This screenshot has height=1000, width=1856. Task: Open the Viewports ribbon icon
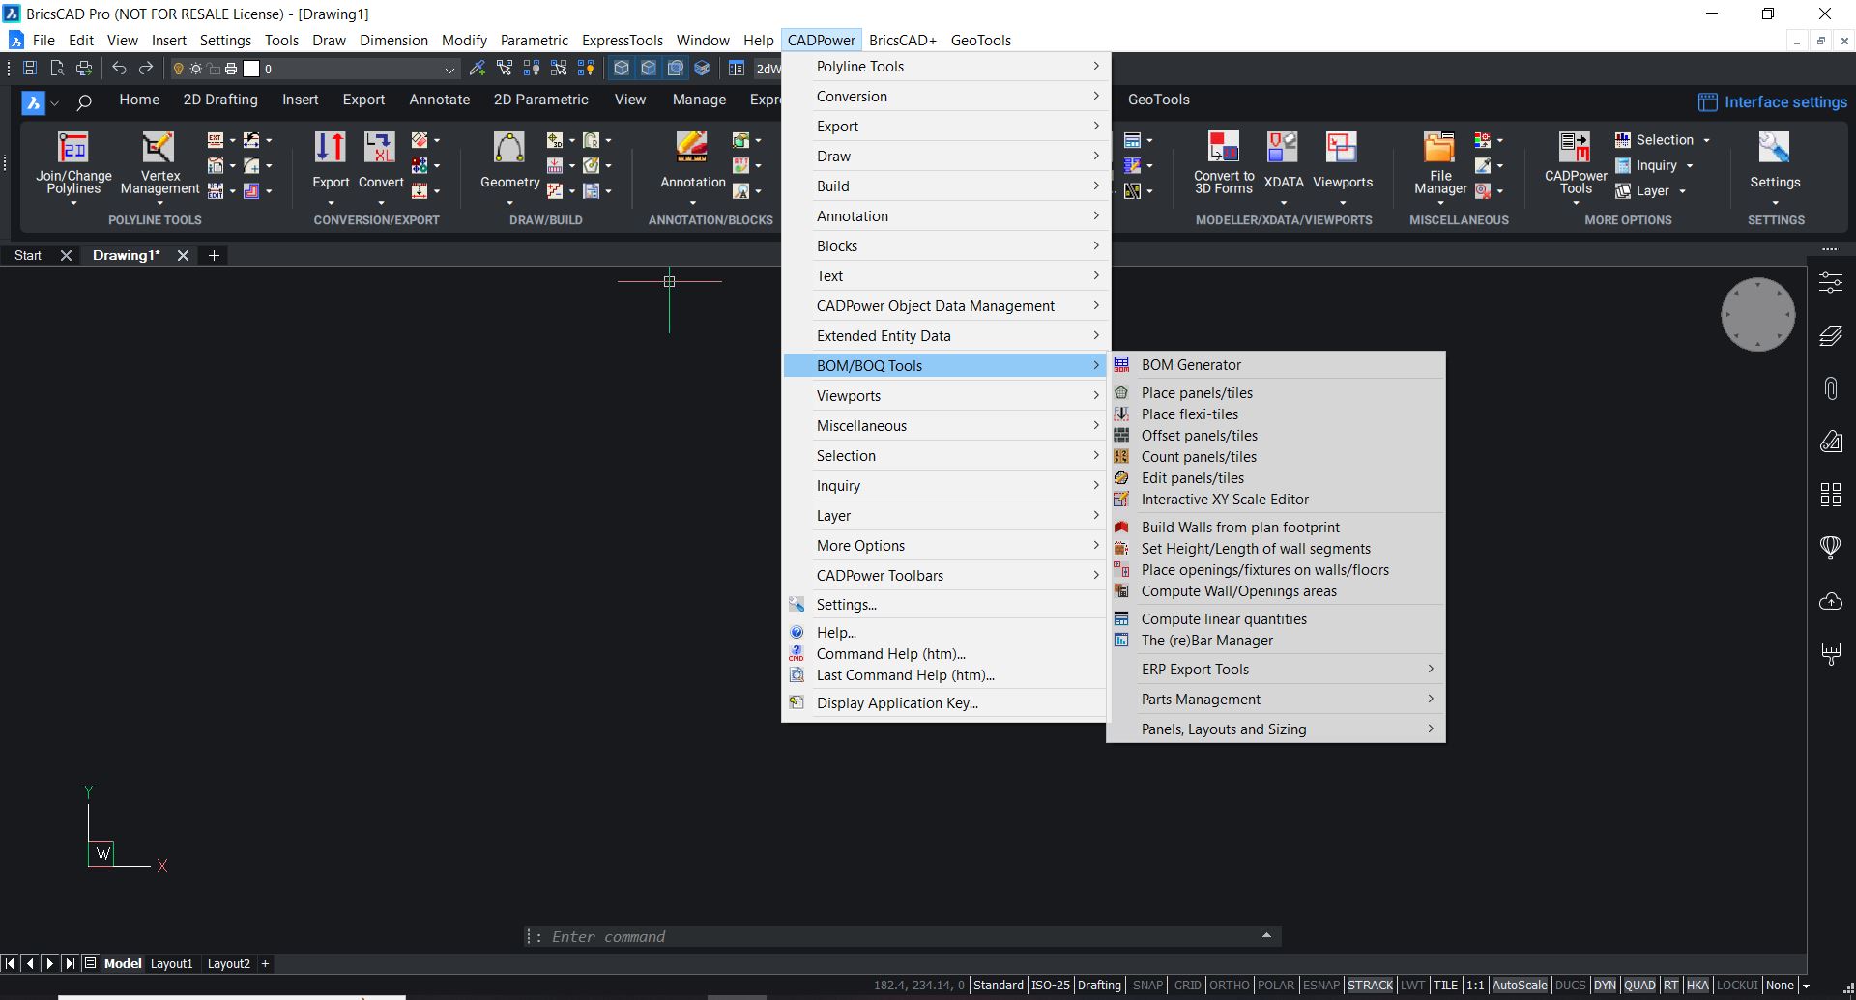tap(1342, 147)
